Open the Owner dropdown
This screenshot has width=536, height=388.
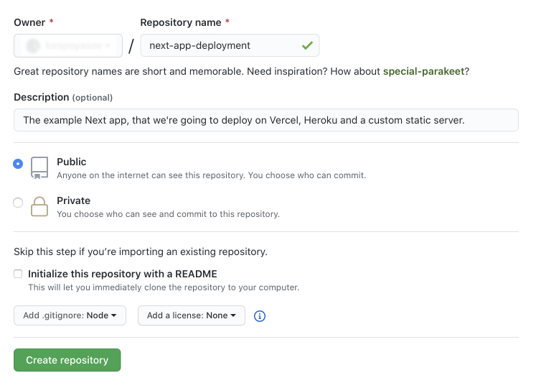tap(68, 45)
